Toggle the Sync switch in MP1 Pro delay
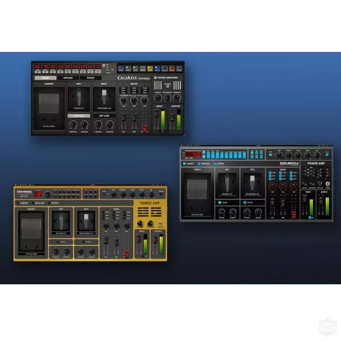Viewport: 341px width, 341px height. tap(270, 155)
